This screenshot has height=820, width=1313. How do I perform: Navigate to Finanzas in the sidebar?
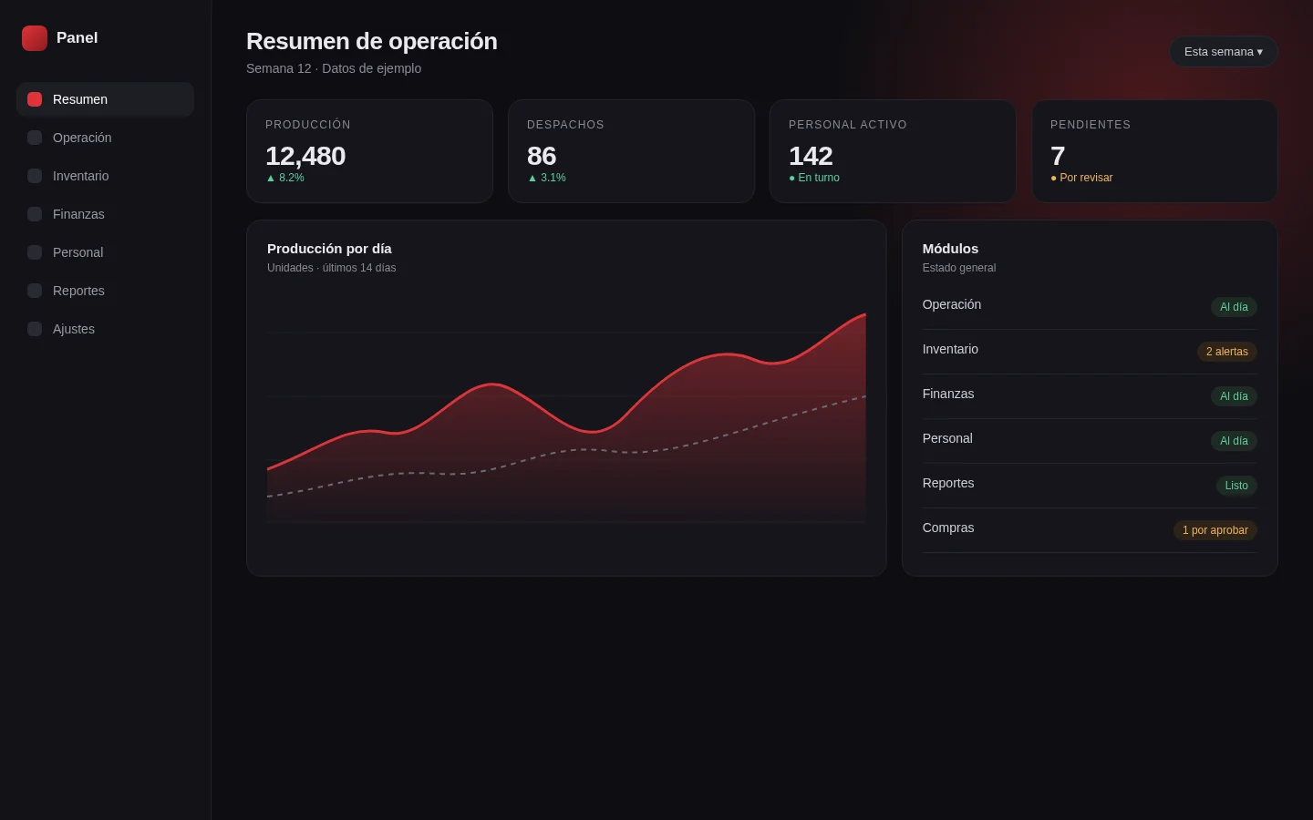tap(105, 214)
